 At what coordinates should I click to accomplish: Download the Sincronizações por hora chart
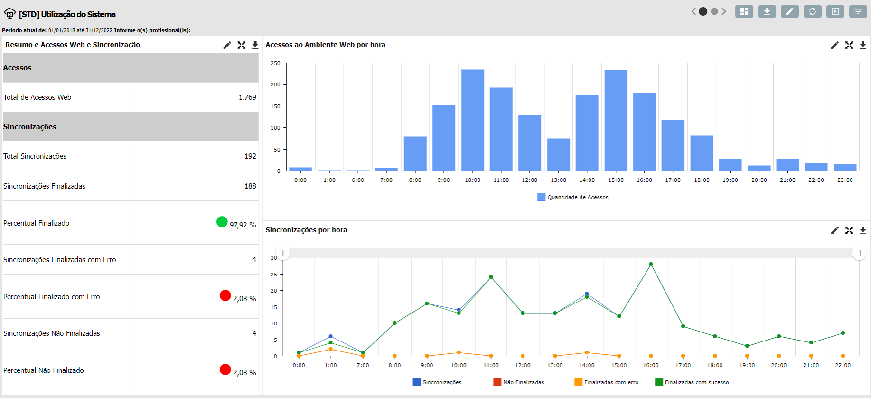(863, 230)
